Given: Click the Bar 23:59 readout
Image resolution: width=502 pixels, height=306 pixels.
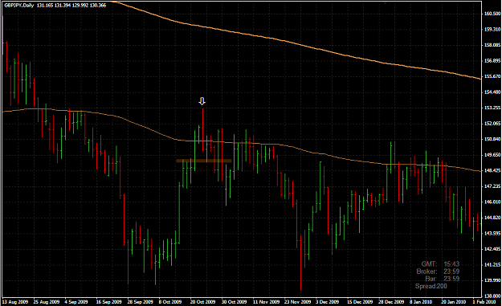Looking at the screenshot, I should coord(443,279).
